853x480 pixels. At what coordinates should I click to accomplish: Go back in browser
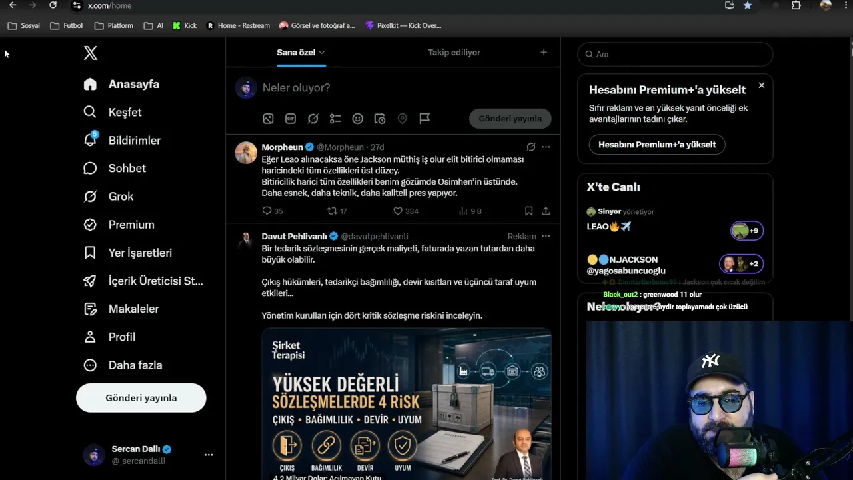13,5
